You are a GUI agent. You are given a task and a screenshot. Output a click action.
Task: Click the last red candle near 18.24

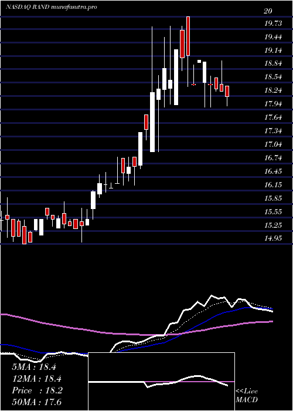[x=227, y=91]
